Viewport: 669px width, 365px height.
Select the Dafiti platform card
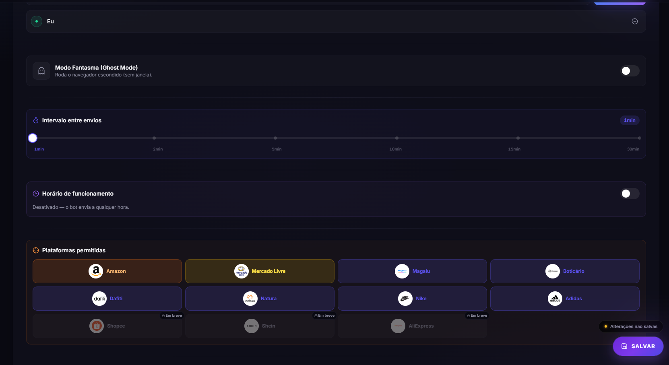107,299
